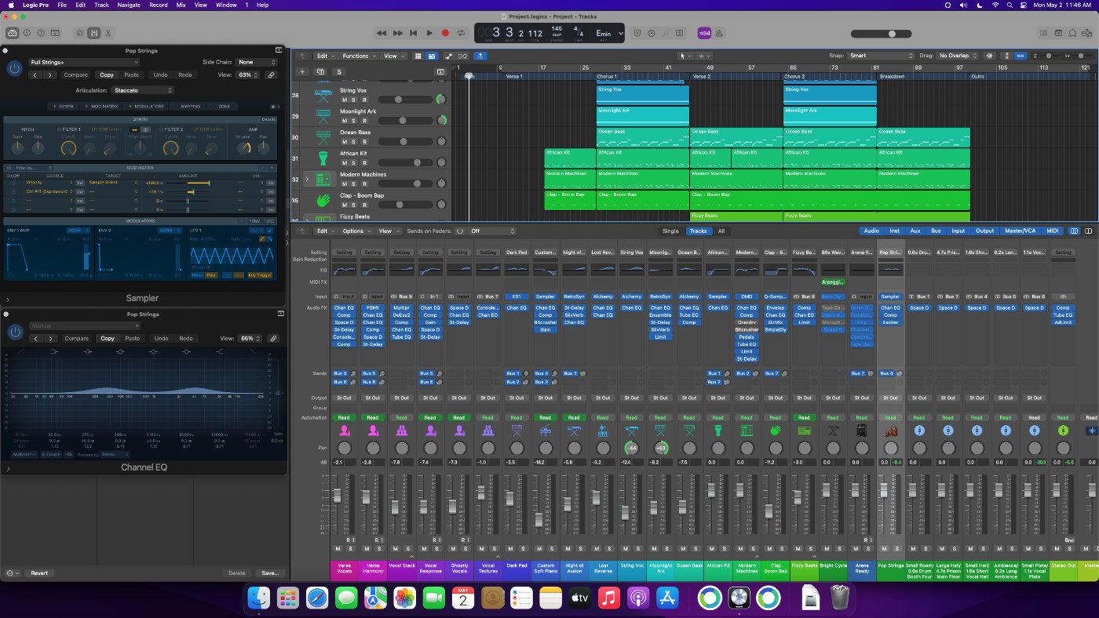Toggle the Cycle loop button in transport

pyautogui.click(x=461, y=33)
